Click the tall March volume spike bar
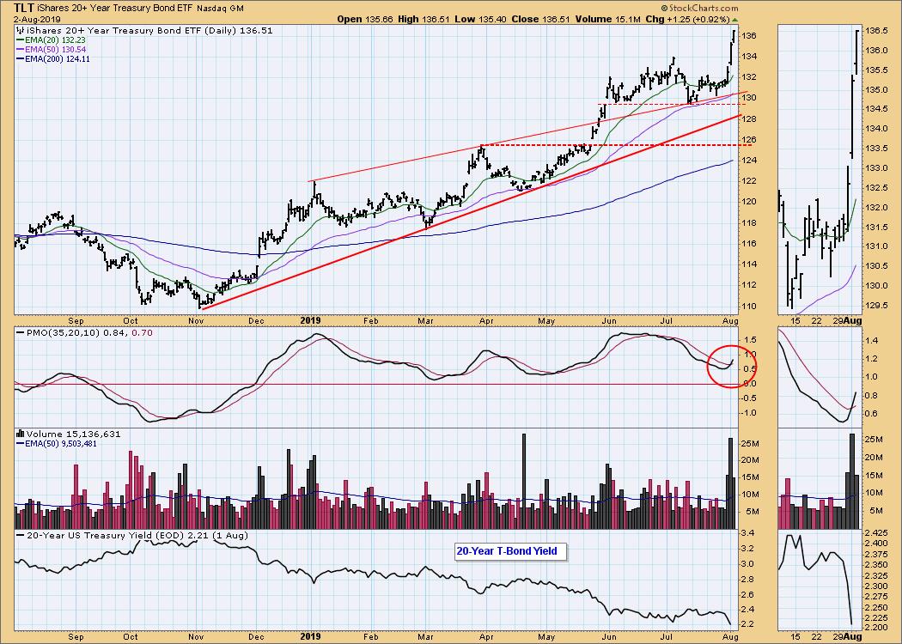The width and height of the screenshot is (902, 644). [x=524, y=481]
